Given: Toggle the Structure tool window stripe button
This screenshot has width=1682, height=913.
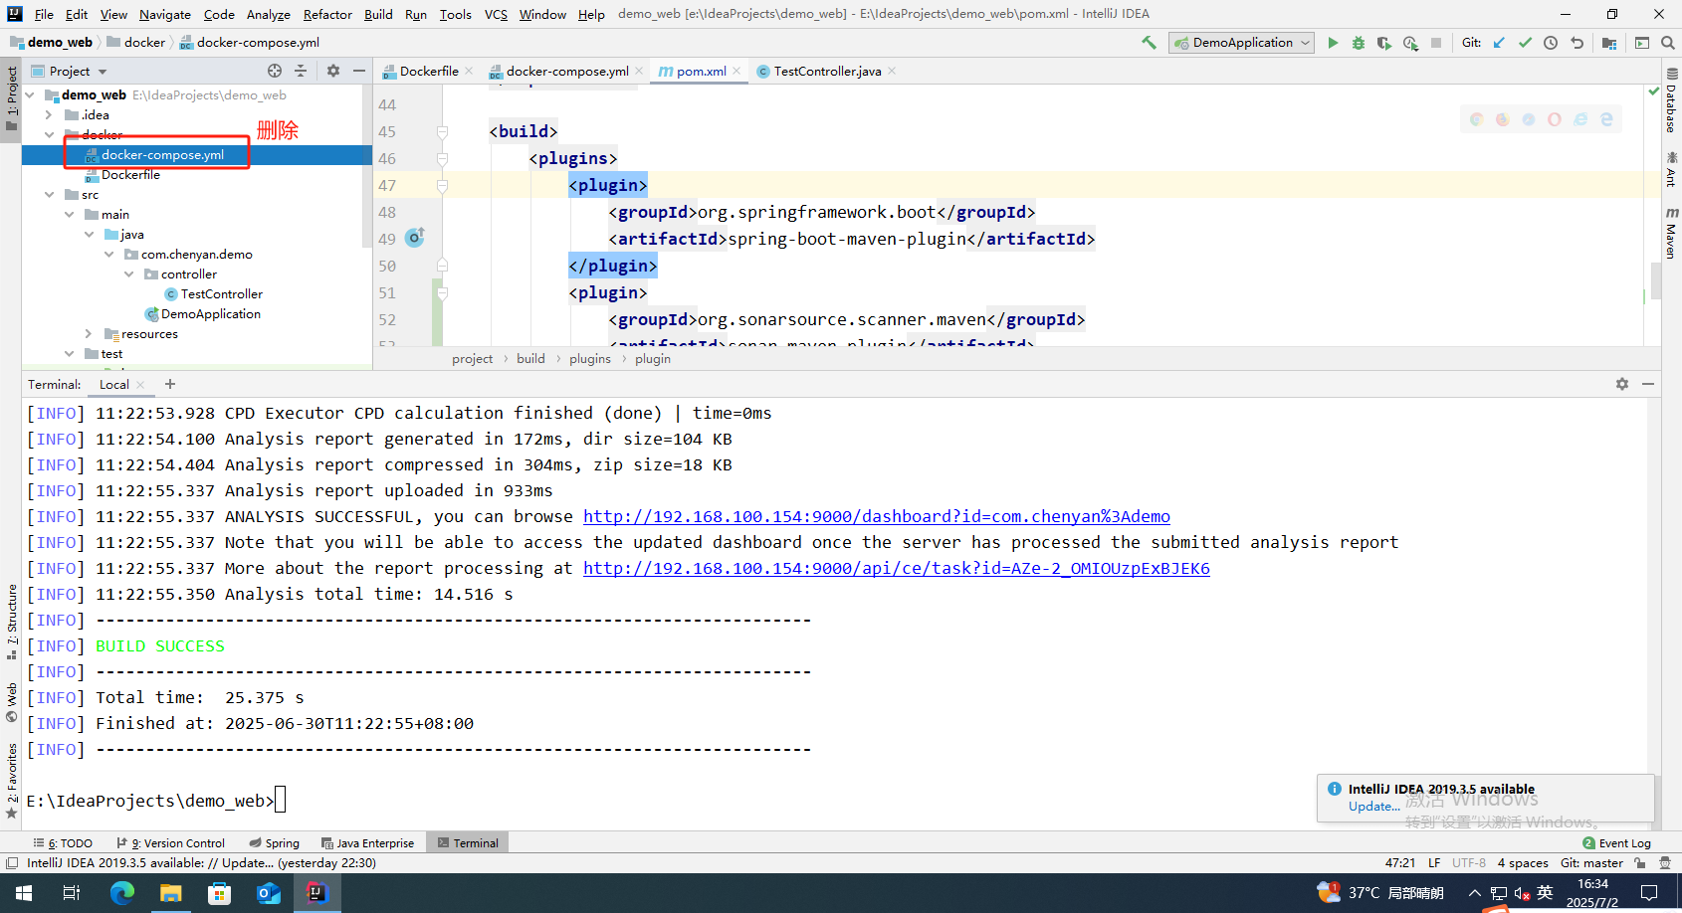Looking at the screenshot, I should point(12,622).
